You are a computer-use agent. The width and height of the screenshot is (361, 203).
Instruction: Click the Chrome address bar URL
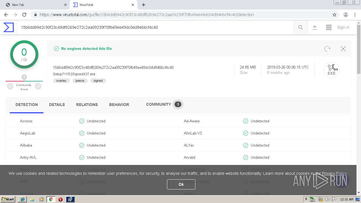coord(147,15)
